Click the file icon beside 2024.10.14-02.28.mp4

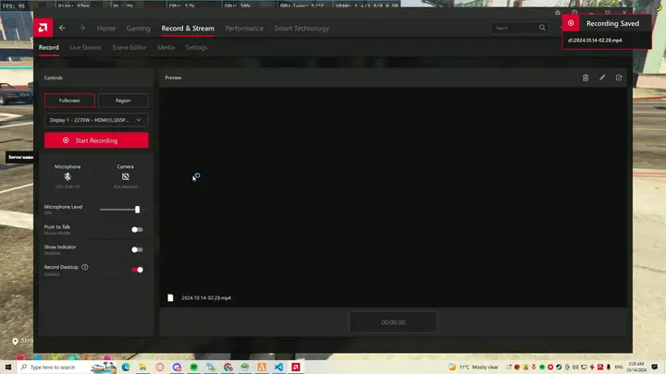[x=170, y=297]
